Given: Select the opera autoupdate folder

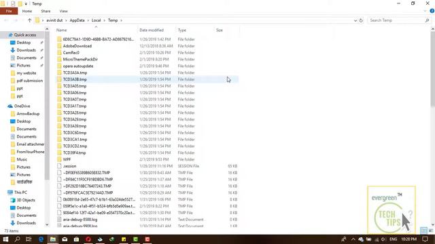Looking at the screenshot, I should 78,66.
